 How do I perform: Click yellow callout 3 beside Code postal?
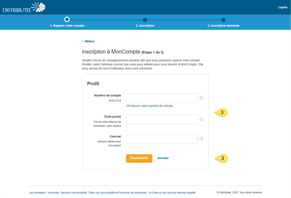pyautogui.click(x=222, y=113)
